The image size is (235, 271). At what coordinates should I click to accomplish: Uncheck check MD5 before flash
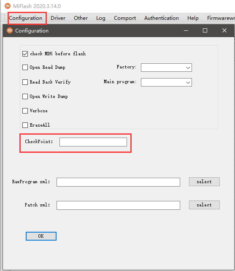25,54
